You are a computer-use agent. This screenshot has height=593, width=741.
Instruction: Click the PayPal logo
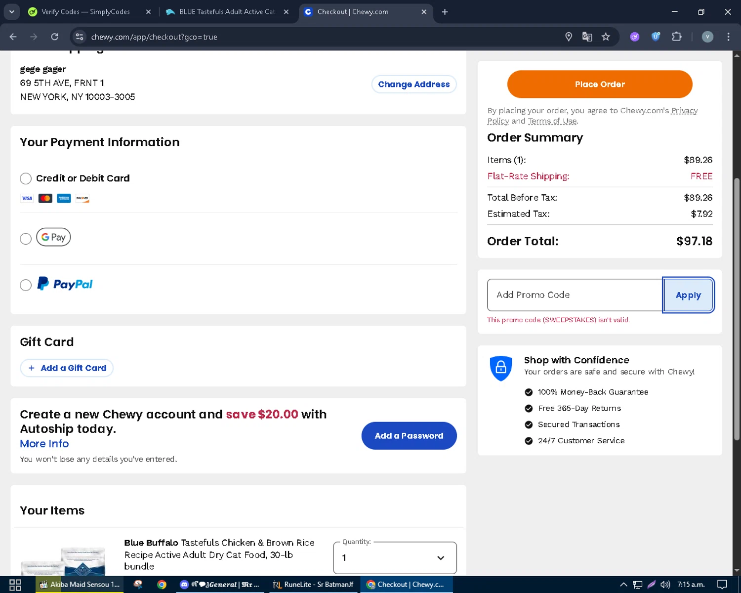[65, 284]
